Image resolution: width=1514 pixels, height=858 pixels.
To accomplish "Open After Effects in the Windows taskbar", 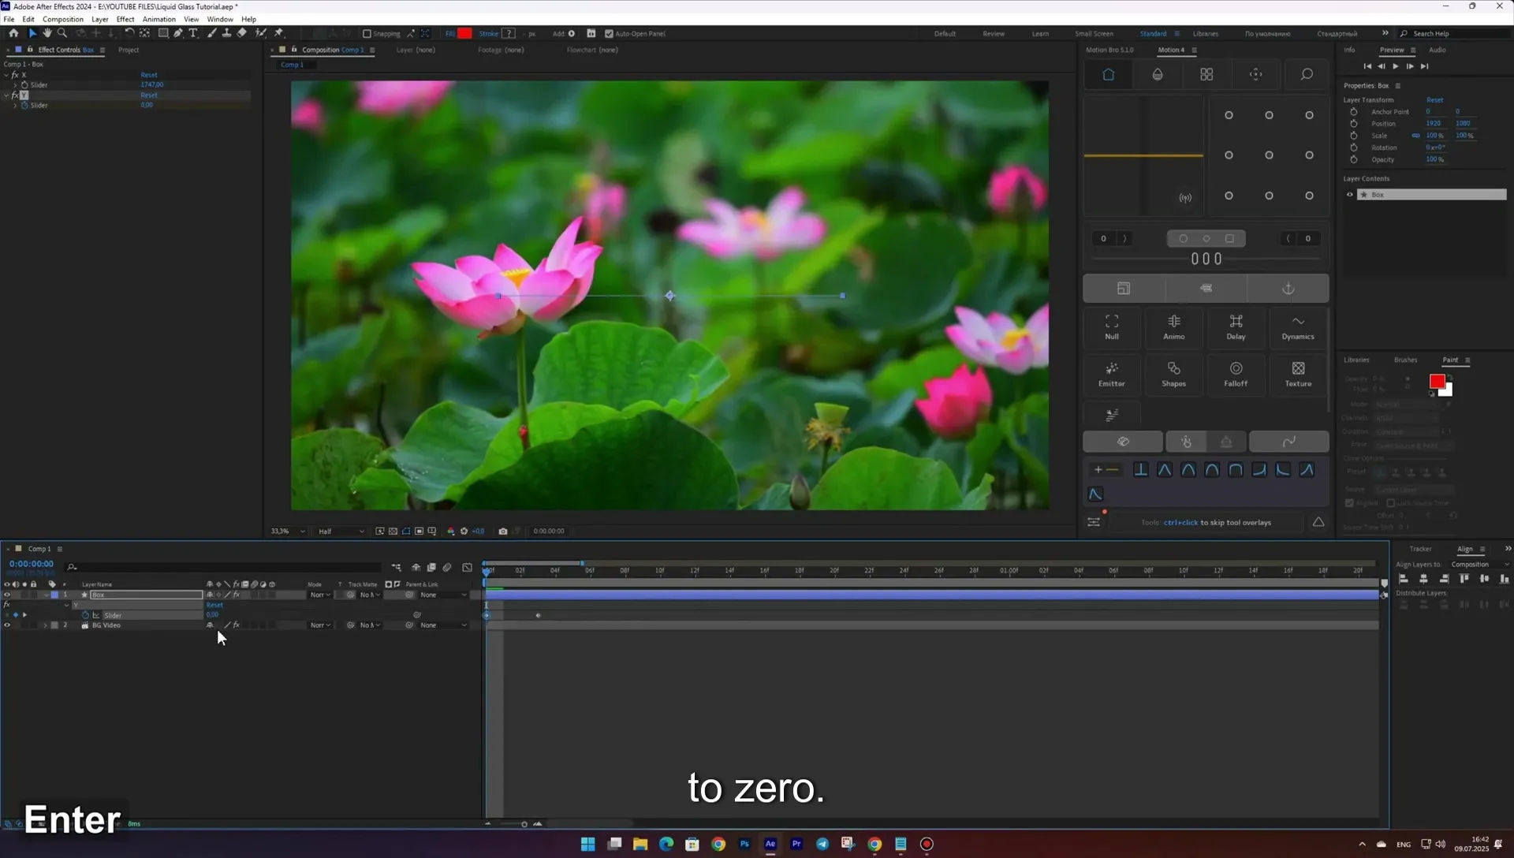I will point(770,844).
